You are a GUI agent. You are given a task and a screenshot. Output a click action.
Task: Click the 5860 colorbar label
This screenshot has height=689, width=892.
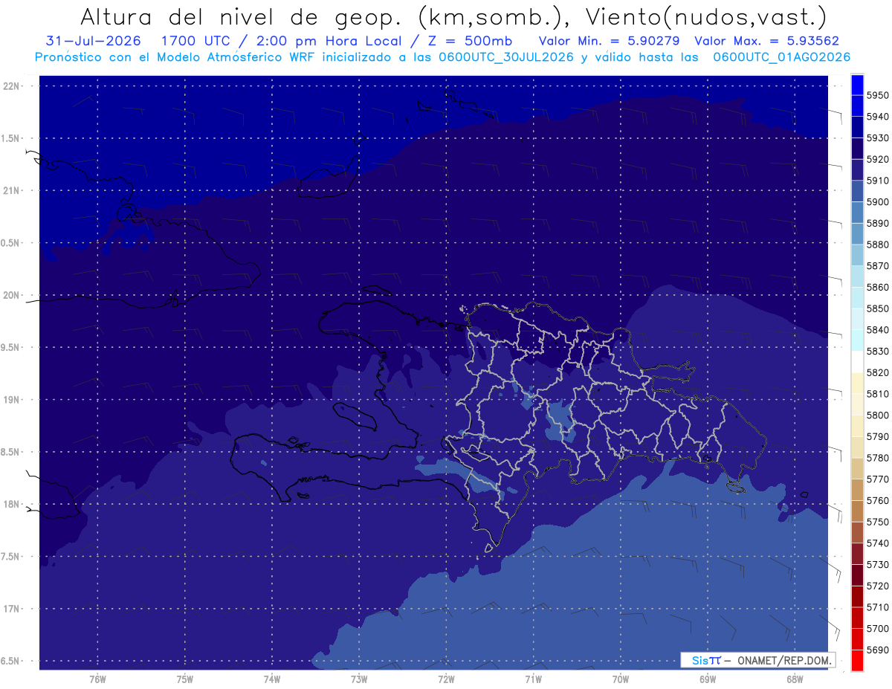pyautogui.click(x=878, y=287)
